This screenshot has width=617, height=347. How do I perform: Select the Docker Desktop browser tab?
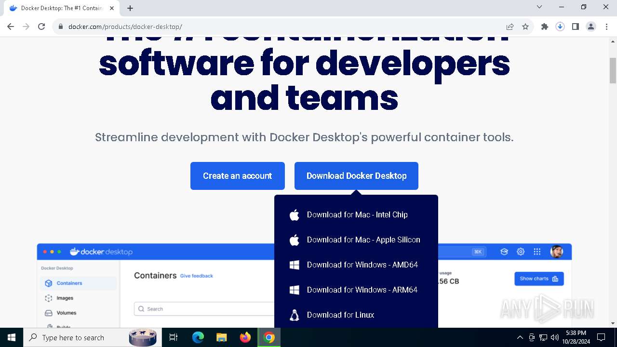pos(62,8)
